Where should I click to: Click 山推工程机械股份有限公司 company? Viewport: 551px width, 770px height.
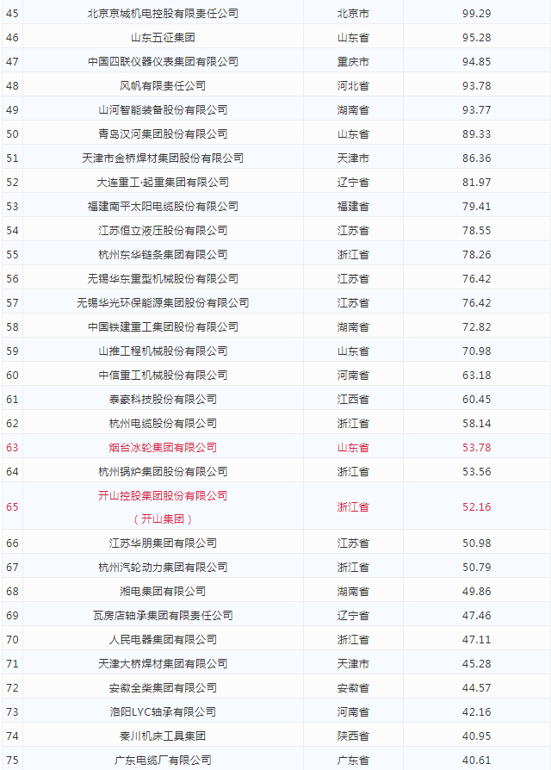163,351
